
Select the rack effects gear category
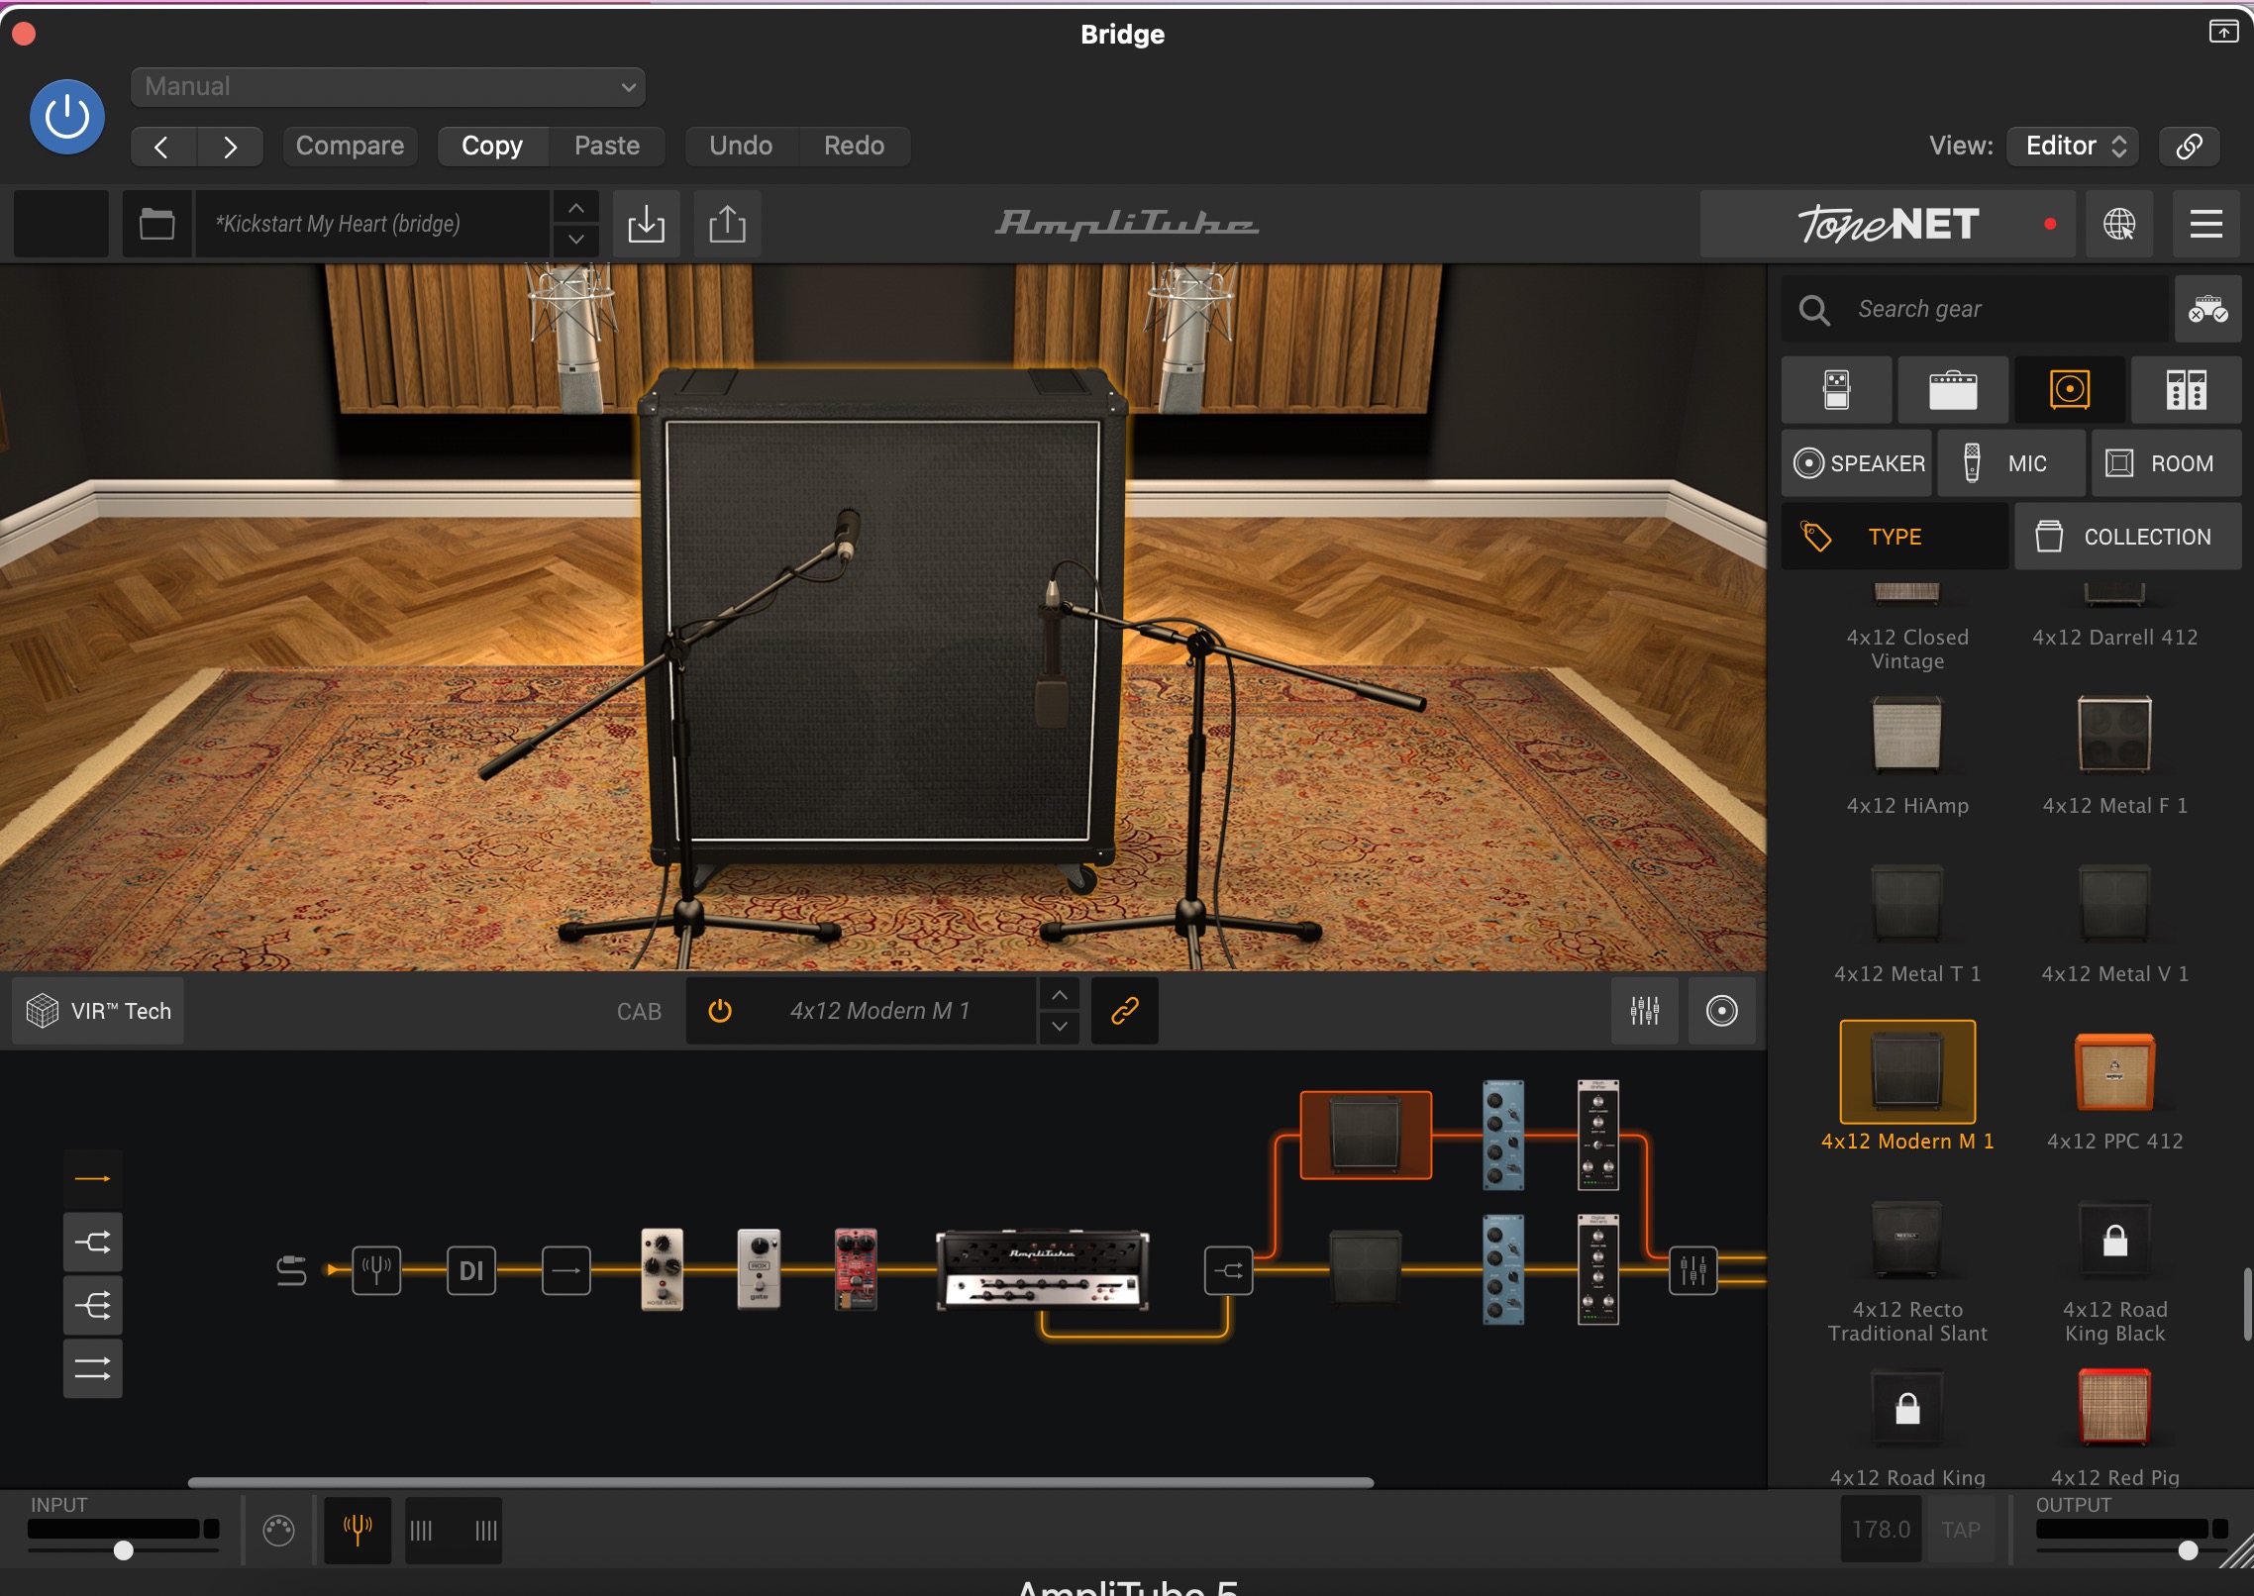click(x=2186, y=390)
